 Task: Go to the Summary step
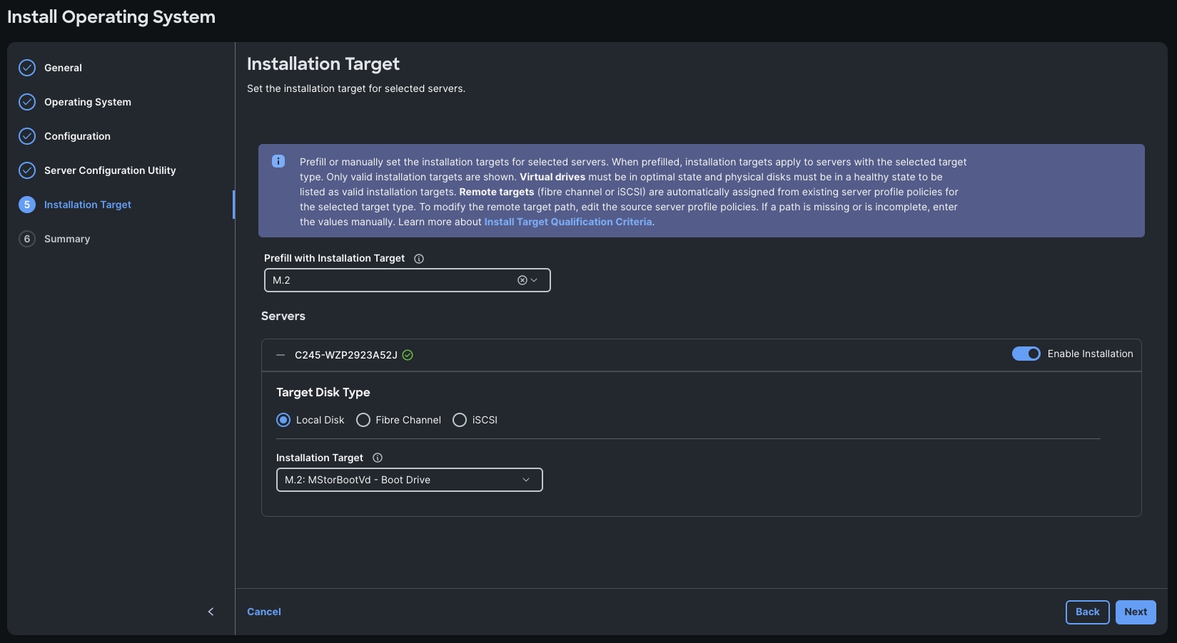pos(66,238)
